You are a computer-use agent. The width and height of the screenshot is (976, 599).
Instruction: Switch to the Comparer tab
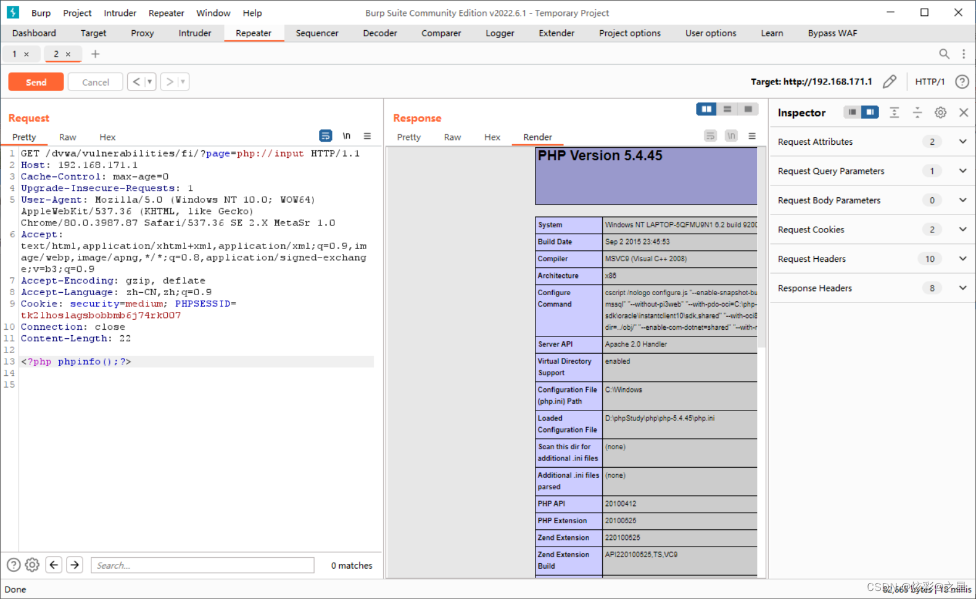click(x=441, y=33)
